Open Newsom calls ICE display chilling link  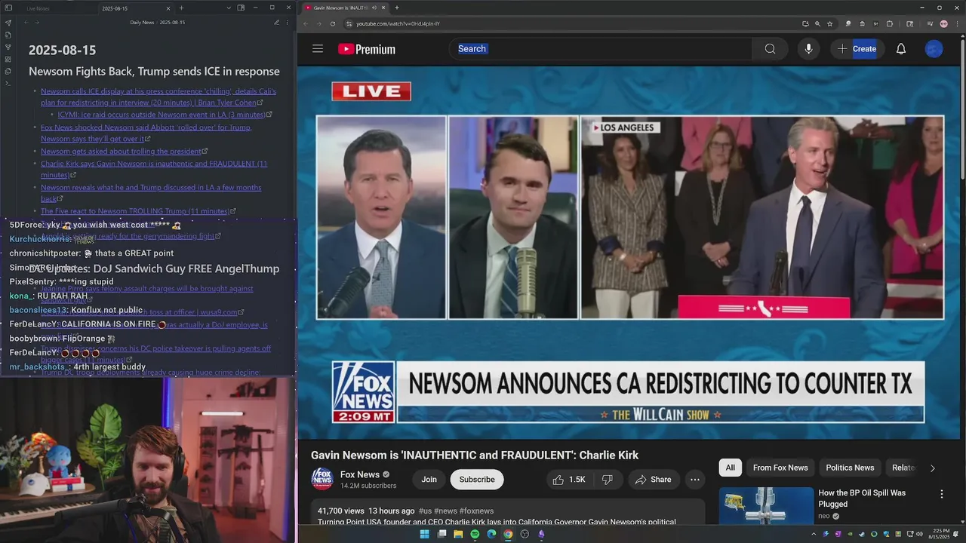coord(158,97)
